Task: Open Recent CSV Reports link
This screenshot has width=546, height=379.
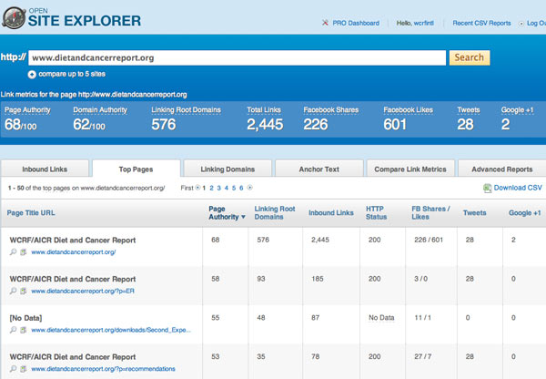Action: (x=481, y=23)
